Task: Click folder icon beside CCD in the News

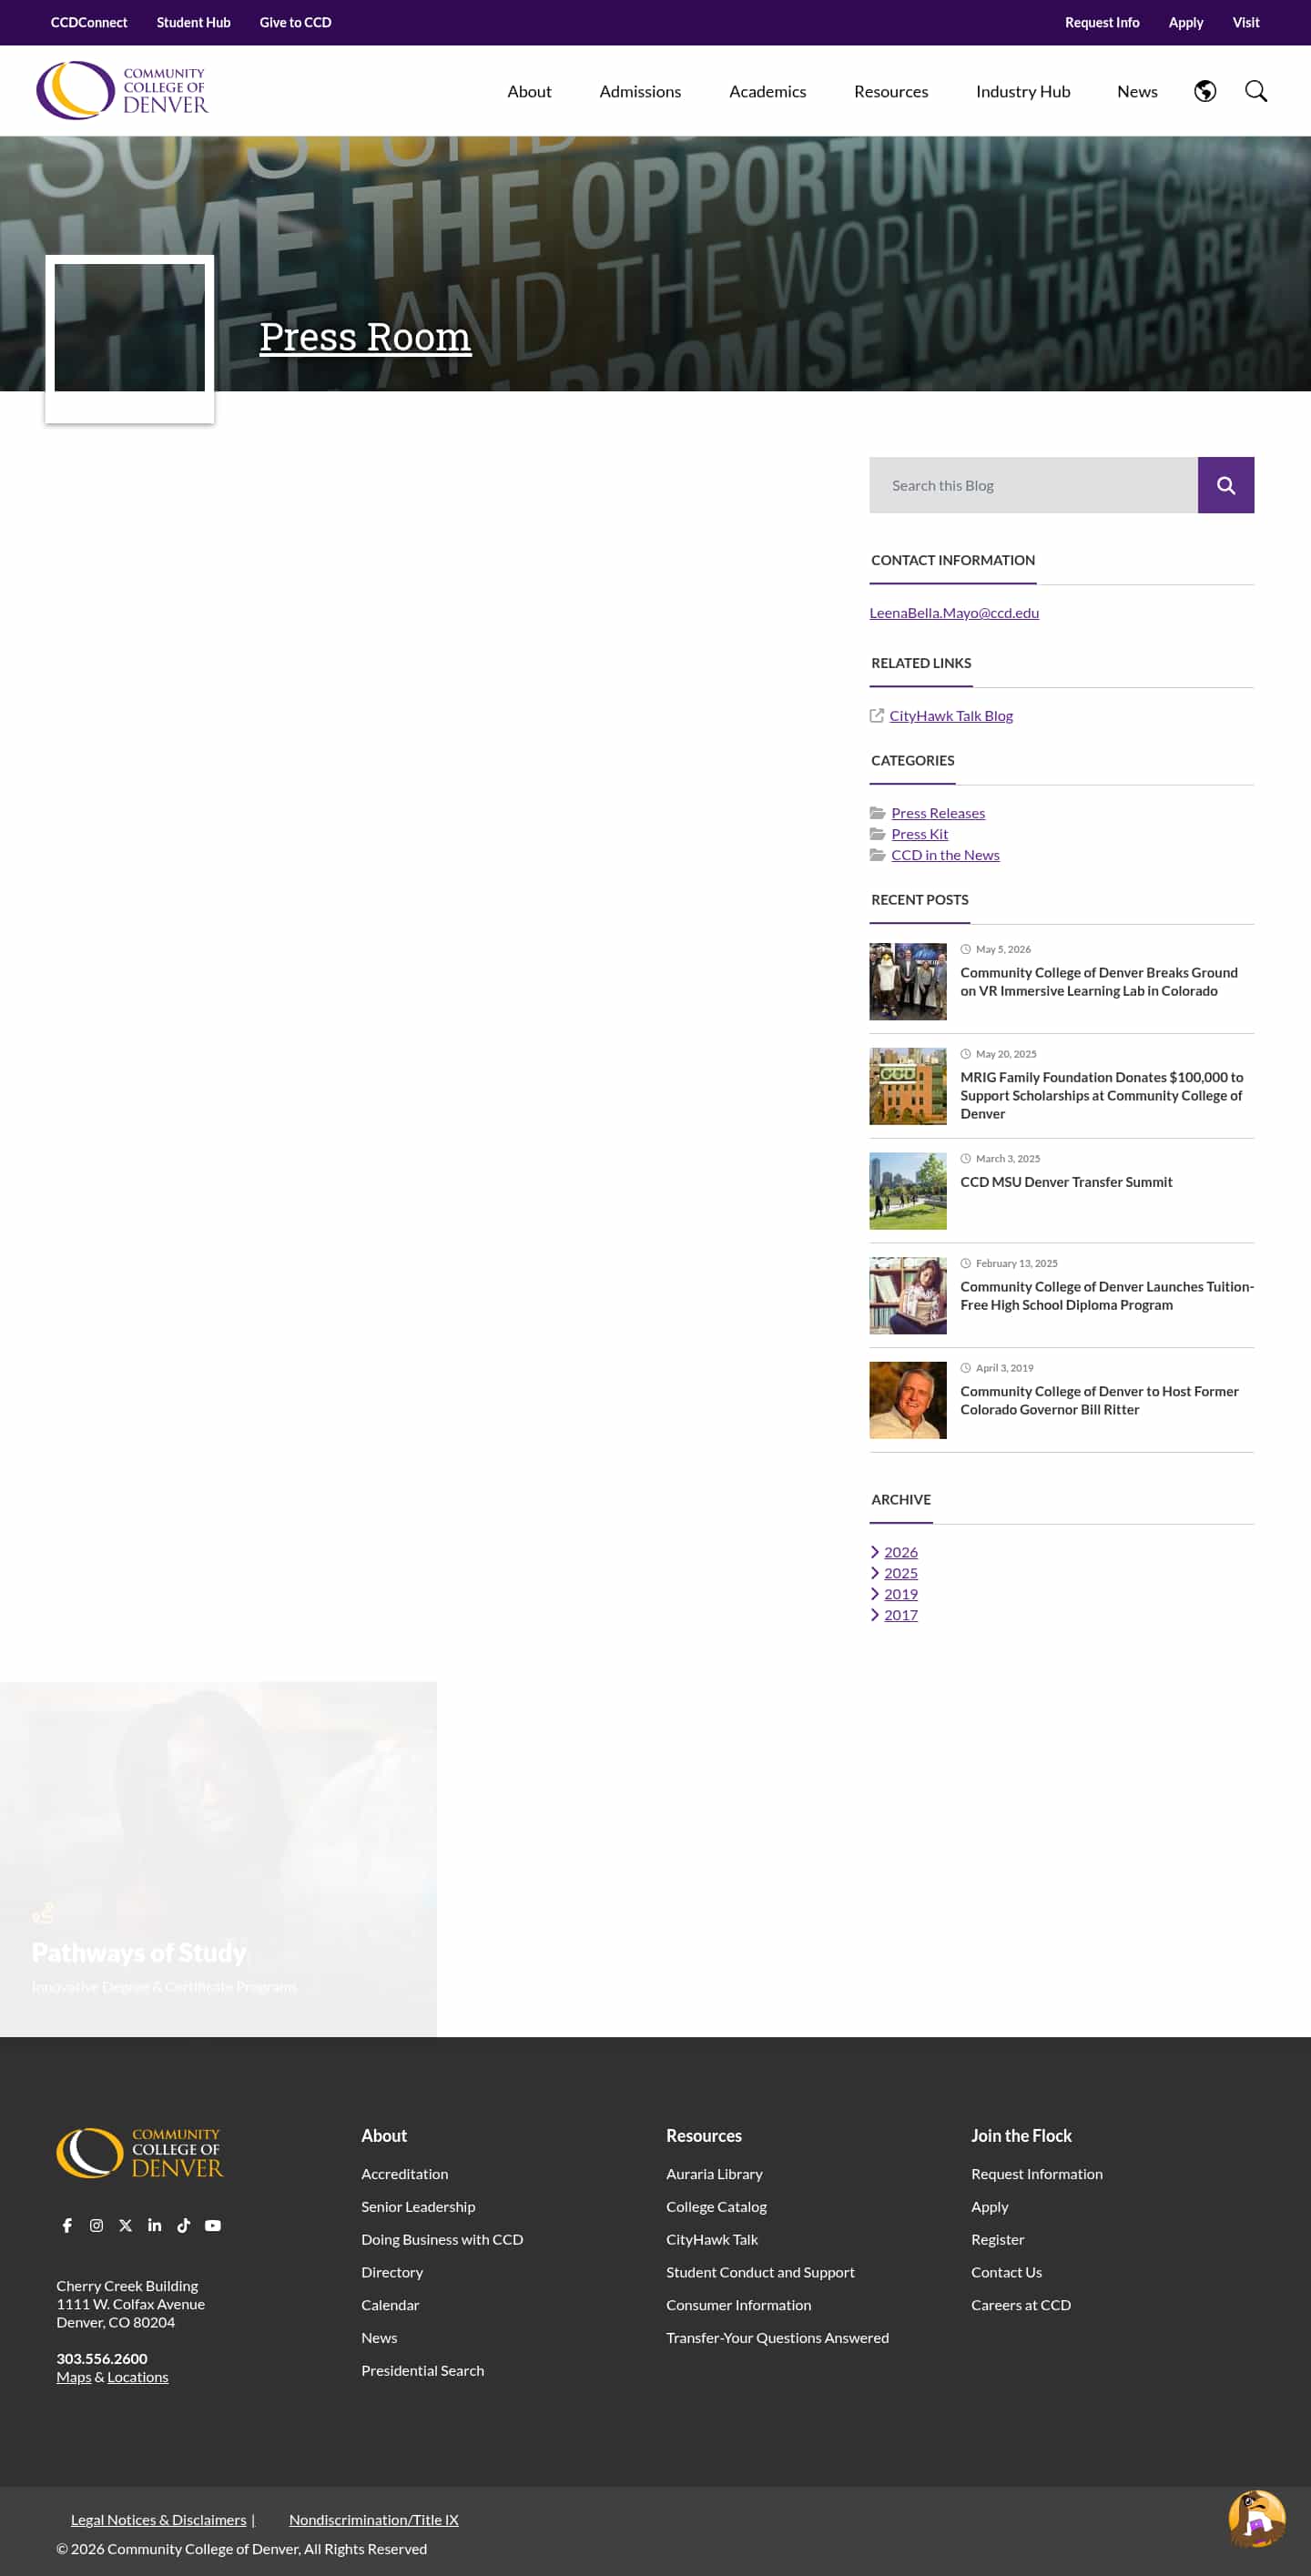Action: (877, 855)
